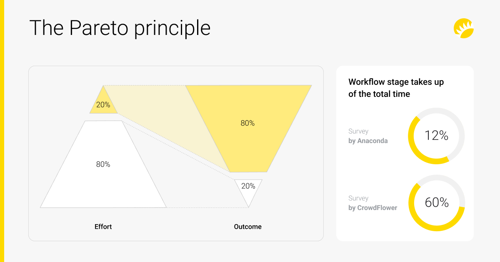Image resolution: width=500 pixels, height=262 pixels.
Task: Select the small yellow 20% Effort triangle
Action: 103,104
